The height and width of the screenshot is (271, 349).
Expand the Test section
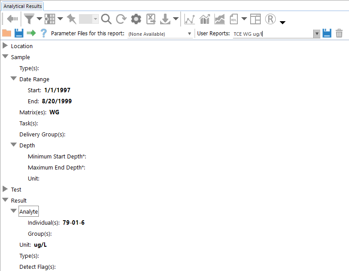click(5, 189)
